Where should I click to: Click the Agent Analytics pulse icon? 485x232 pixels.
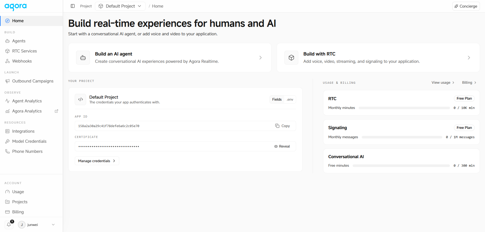(8, 101)
